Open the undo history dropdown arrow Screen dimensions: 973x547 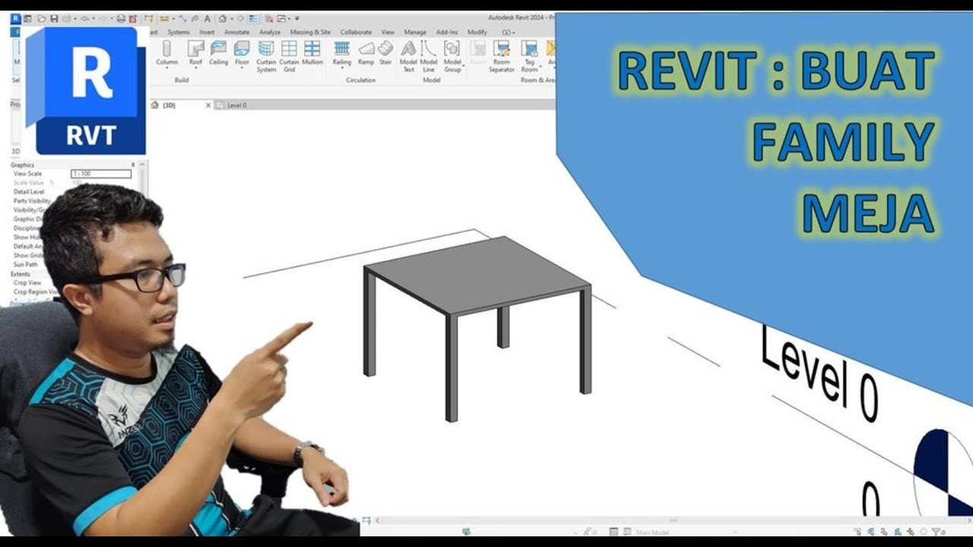point(93,19)
